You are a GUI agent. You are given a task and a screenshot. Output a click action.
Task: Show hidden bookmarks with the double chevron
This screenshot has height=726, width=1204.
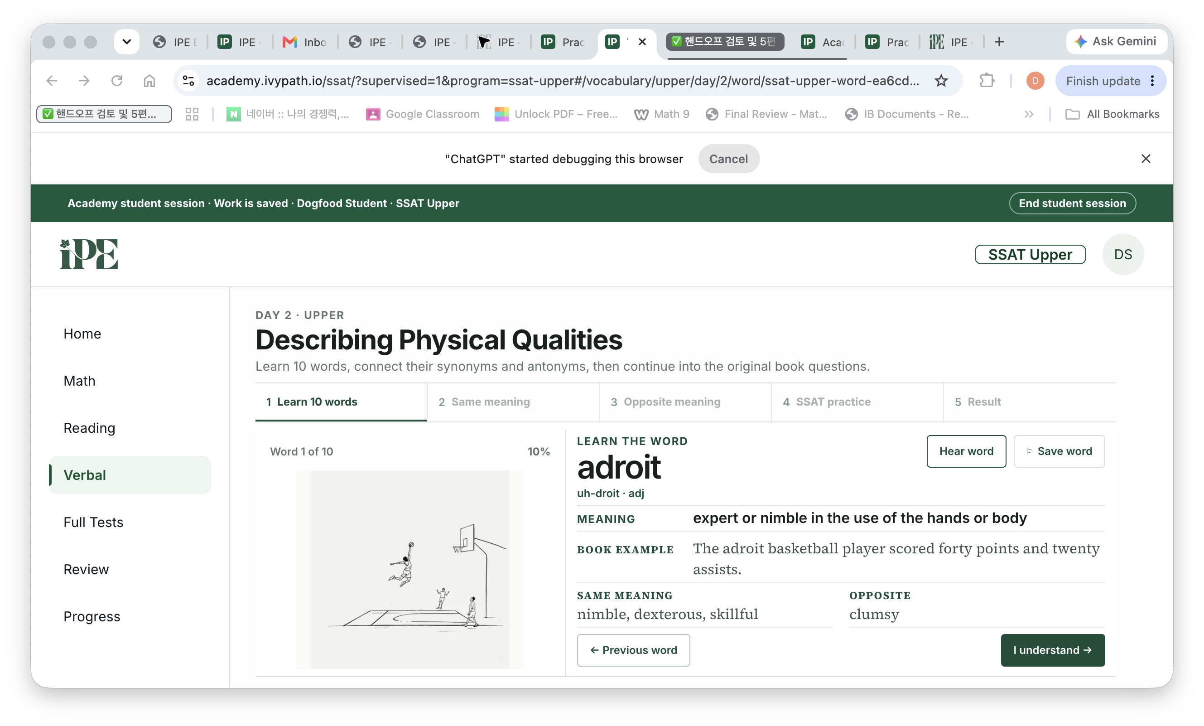click(1029, 114)
